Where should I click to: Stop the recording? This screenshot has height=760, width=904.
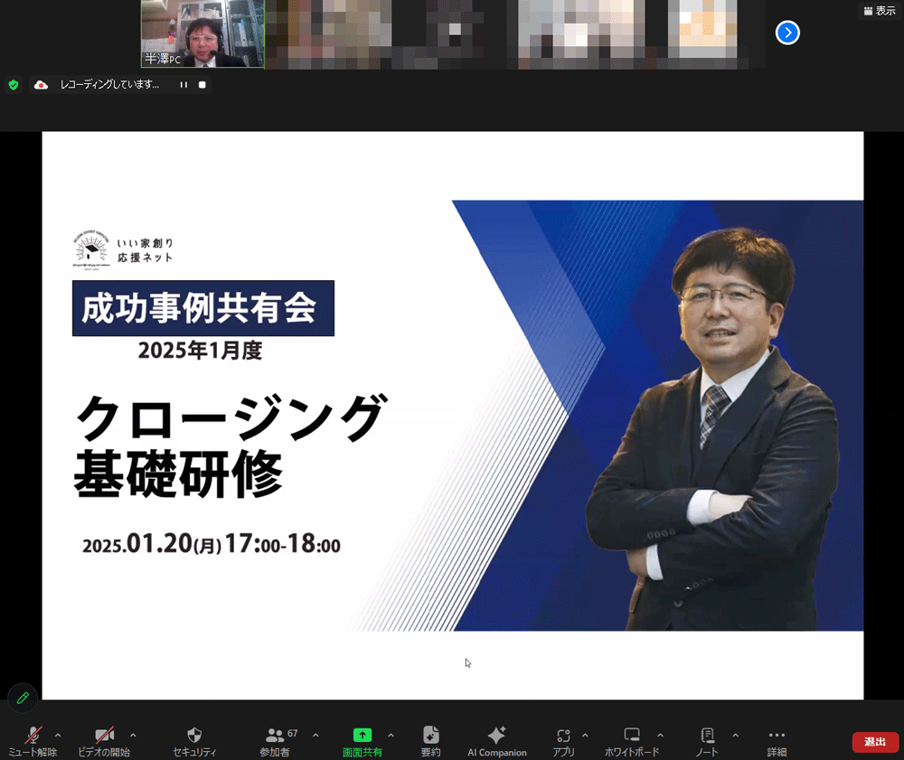[202, 85]
